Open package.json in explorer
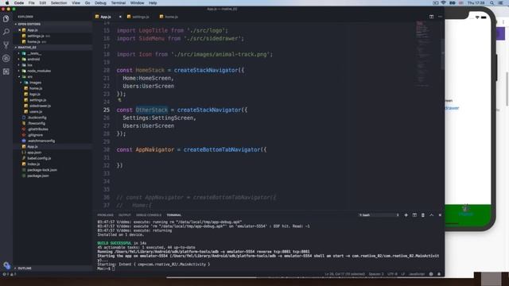This screenshot has width=509, height=286. [38, 176]
